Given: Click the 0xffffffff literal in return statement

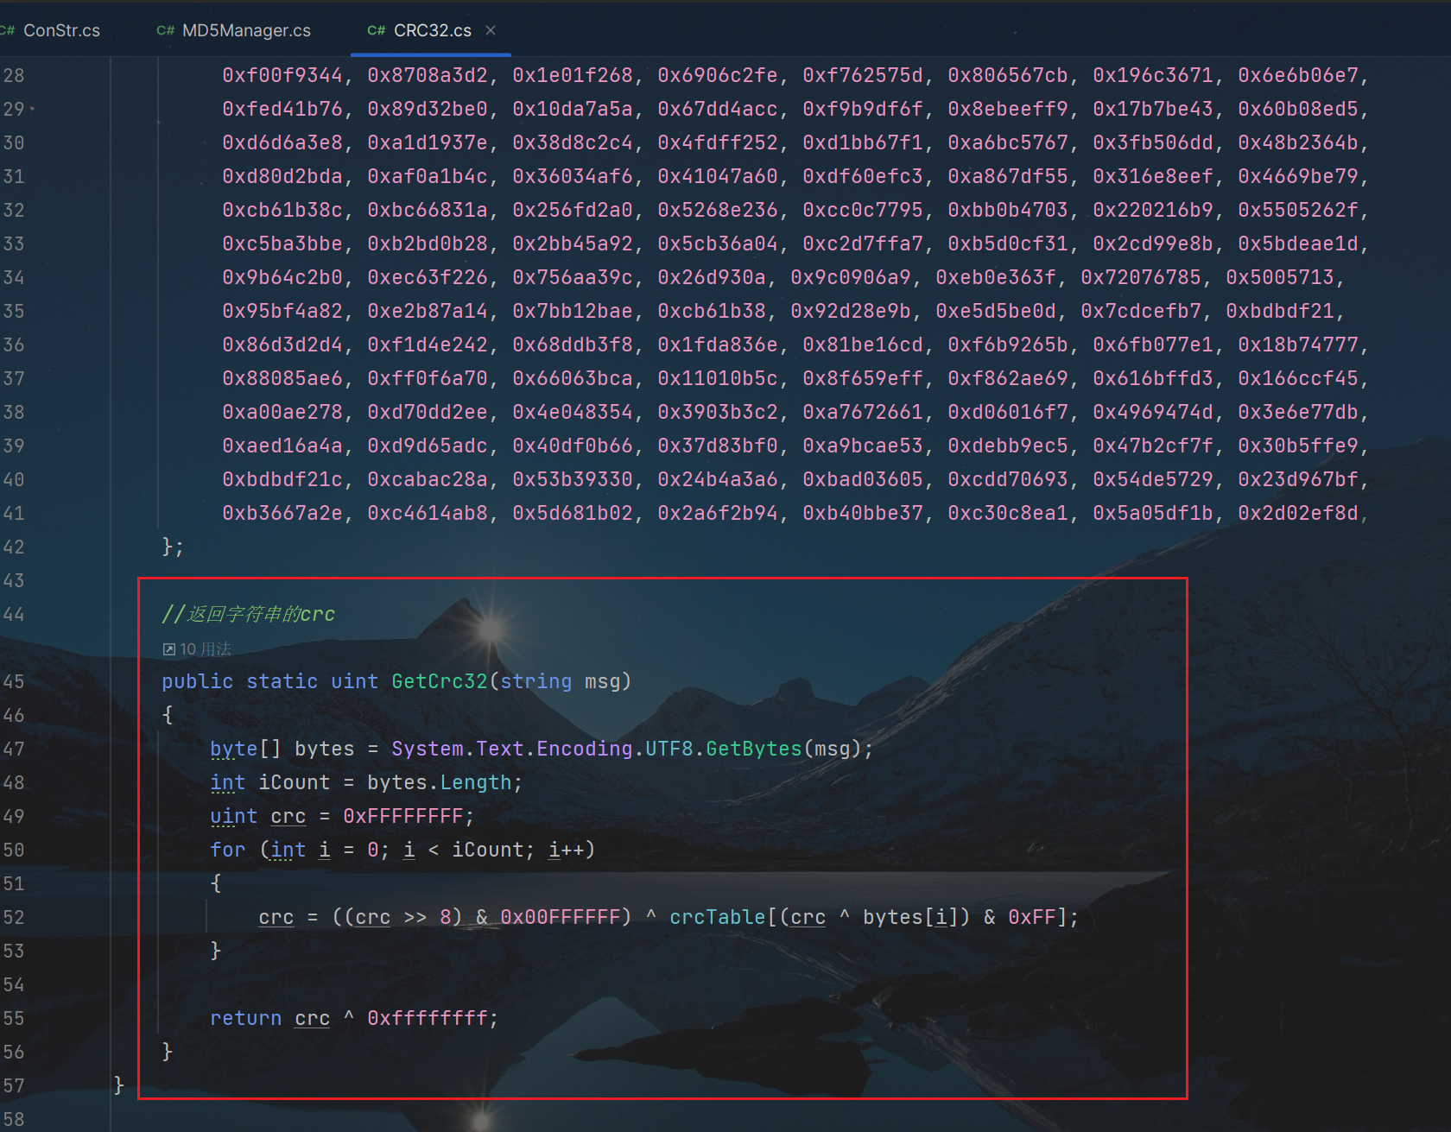Looking at the screenshot, I should click(428, 1018).
